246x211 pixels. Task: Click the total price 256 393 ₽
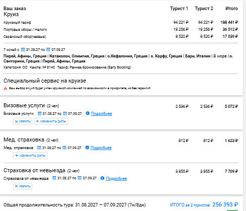[225, 204]
